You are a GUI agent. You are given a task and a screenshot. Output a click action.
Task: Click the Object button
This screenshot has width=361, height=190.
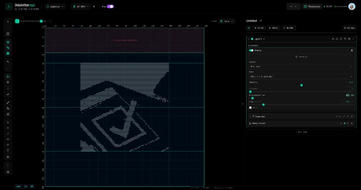coord(273,28)
